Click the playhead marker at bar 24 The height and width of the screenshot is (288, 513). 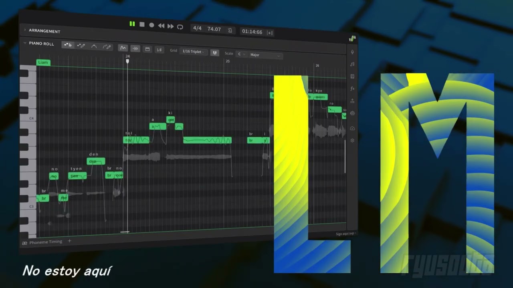click(127, 61)
